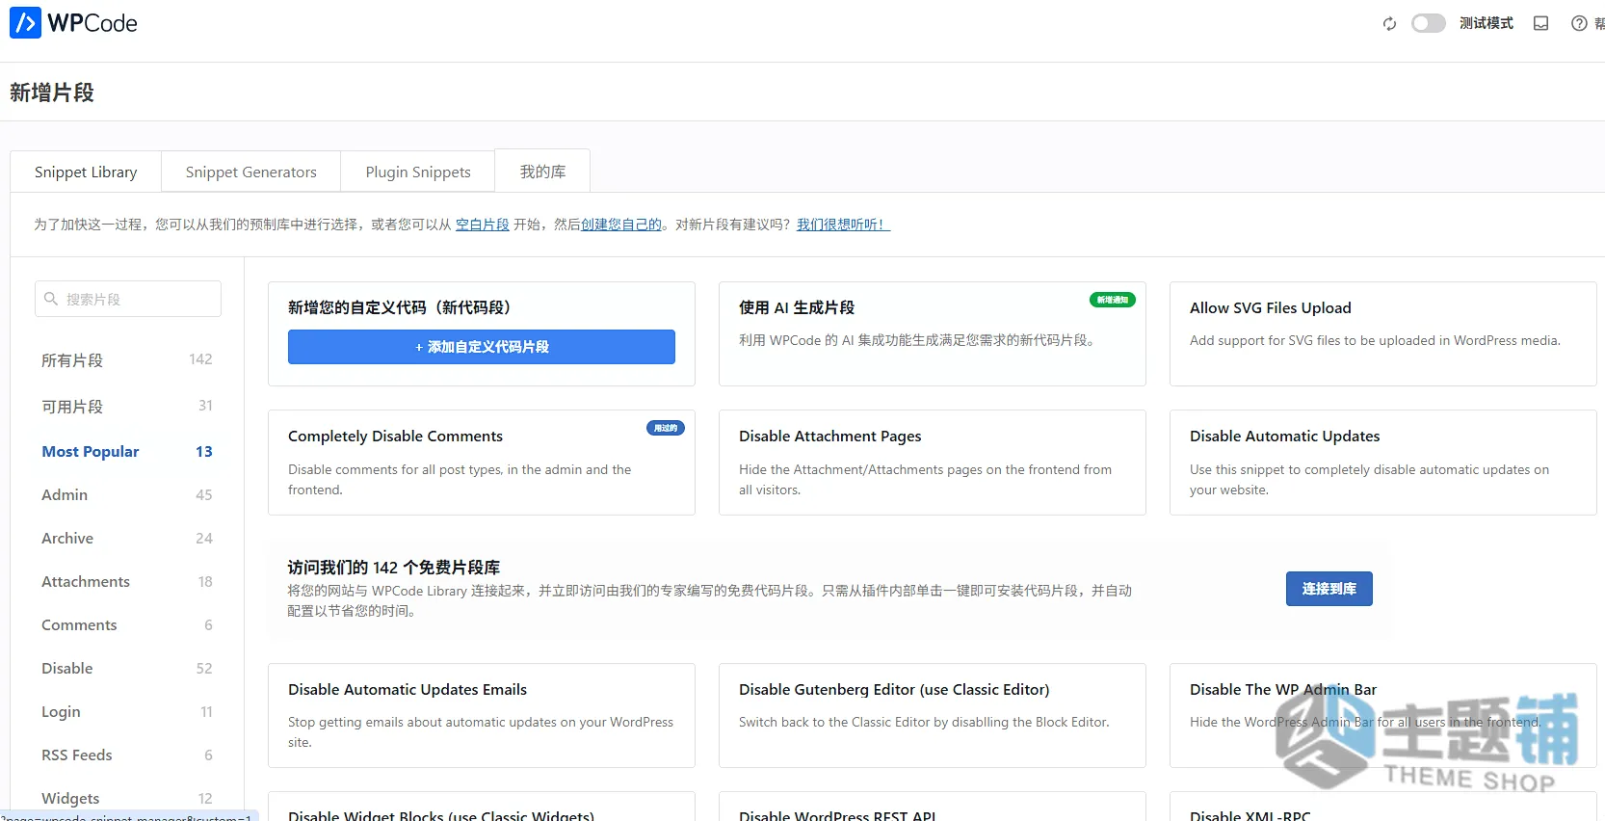The width and height of the screenshot is (1605, 821).
Task: Open Allow SVG Files Upload snippet
Action: tap(1382, 333)
